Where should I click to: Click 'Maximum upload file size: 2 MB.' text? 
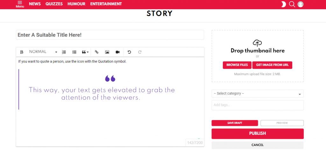point(258,74)
